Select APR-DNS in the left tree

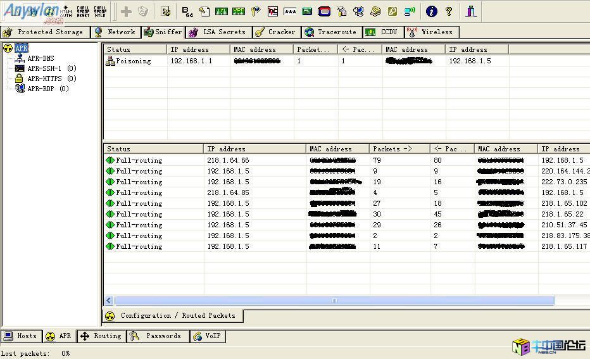click(41, 58)
